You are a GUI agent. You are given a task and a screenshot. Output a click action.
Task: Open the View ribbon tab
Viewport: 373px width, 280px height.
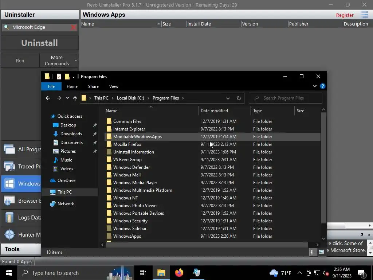coord(114,86)
